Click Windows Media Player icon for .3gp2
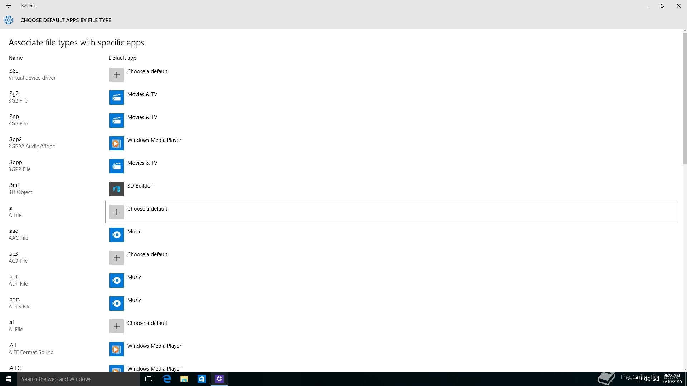This screenshot has height=386, width=687. click(x=116, y=143)
